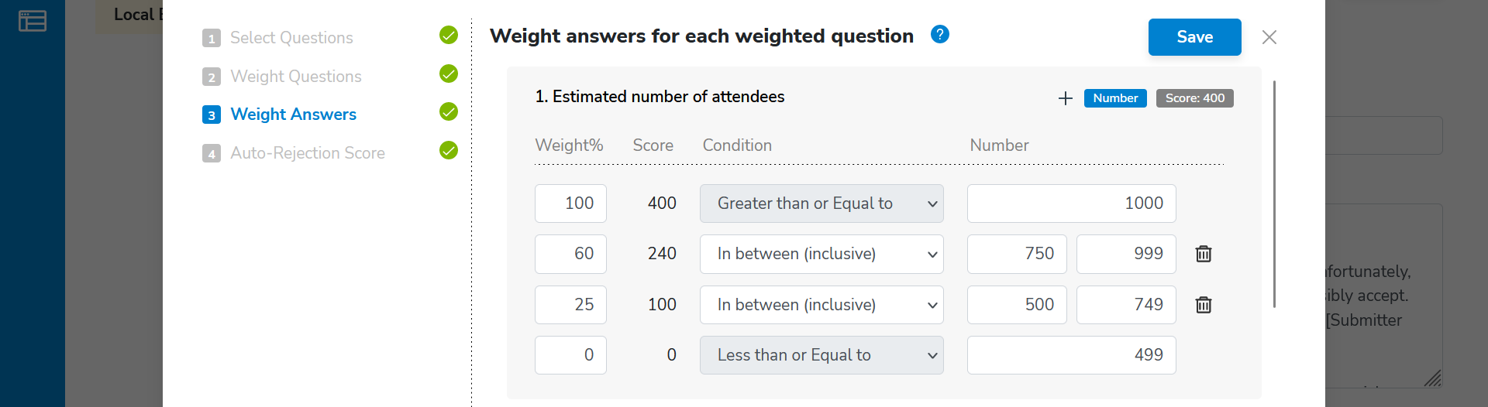This screenshot has height=407, width=1488.
Task: Open the Less than or Equal to dropdown
Action: tap(821, 355)
